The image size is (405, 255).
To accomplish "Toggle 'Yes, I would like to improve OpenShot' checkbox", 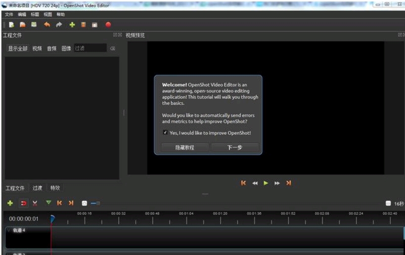I will pyautogui.click(x=165, y=132).
